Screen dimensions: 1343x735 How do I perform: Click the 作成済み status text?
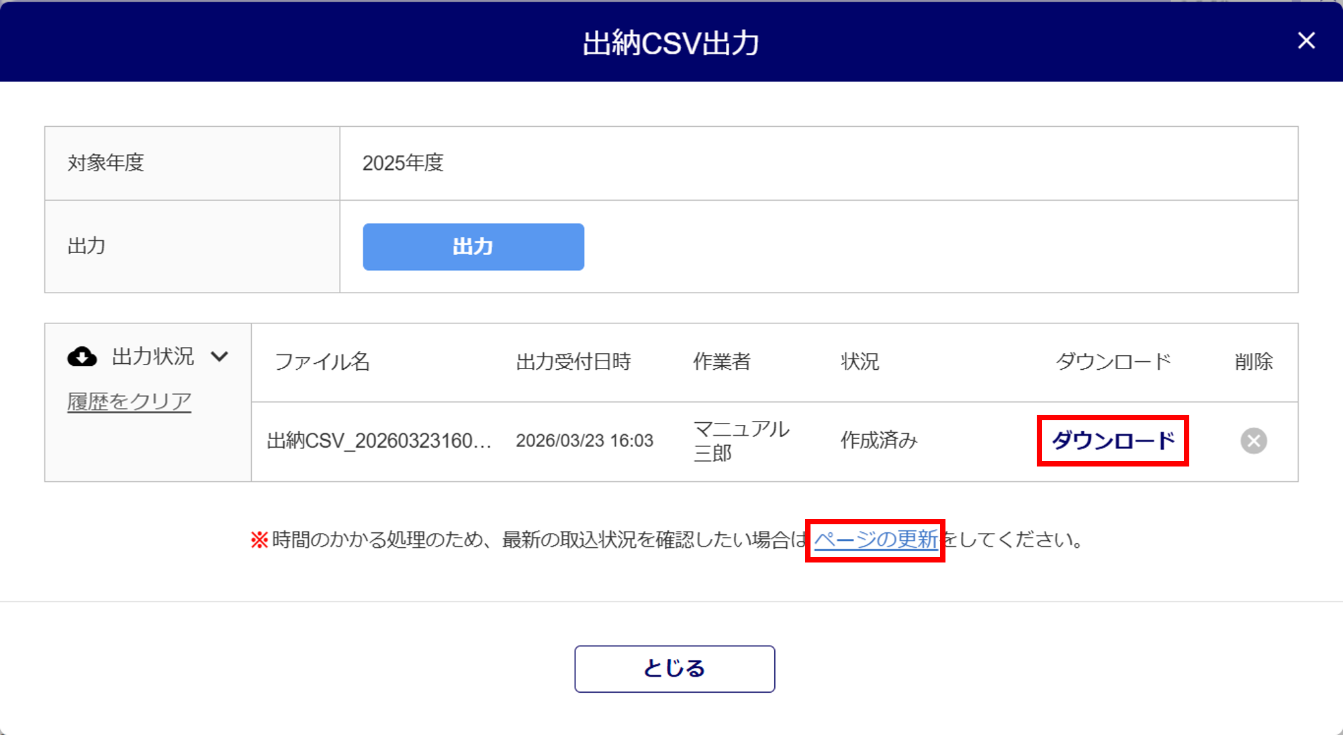point(879,441)
